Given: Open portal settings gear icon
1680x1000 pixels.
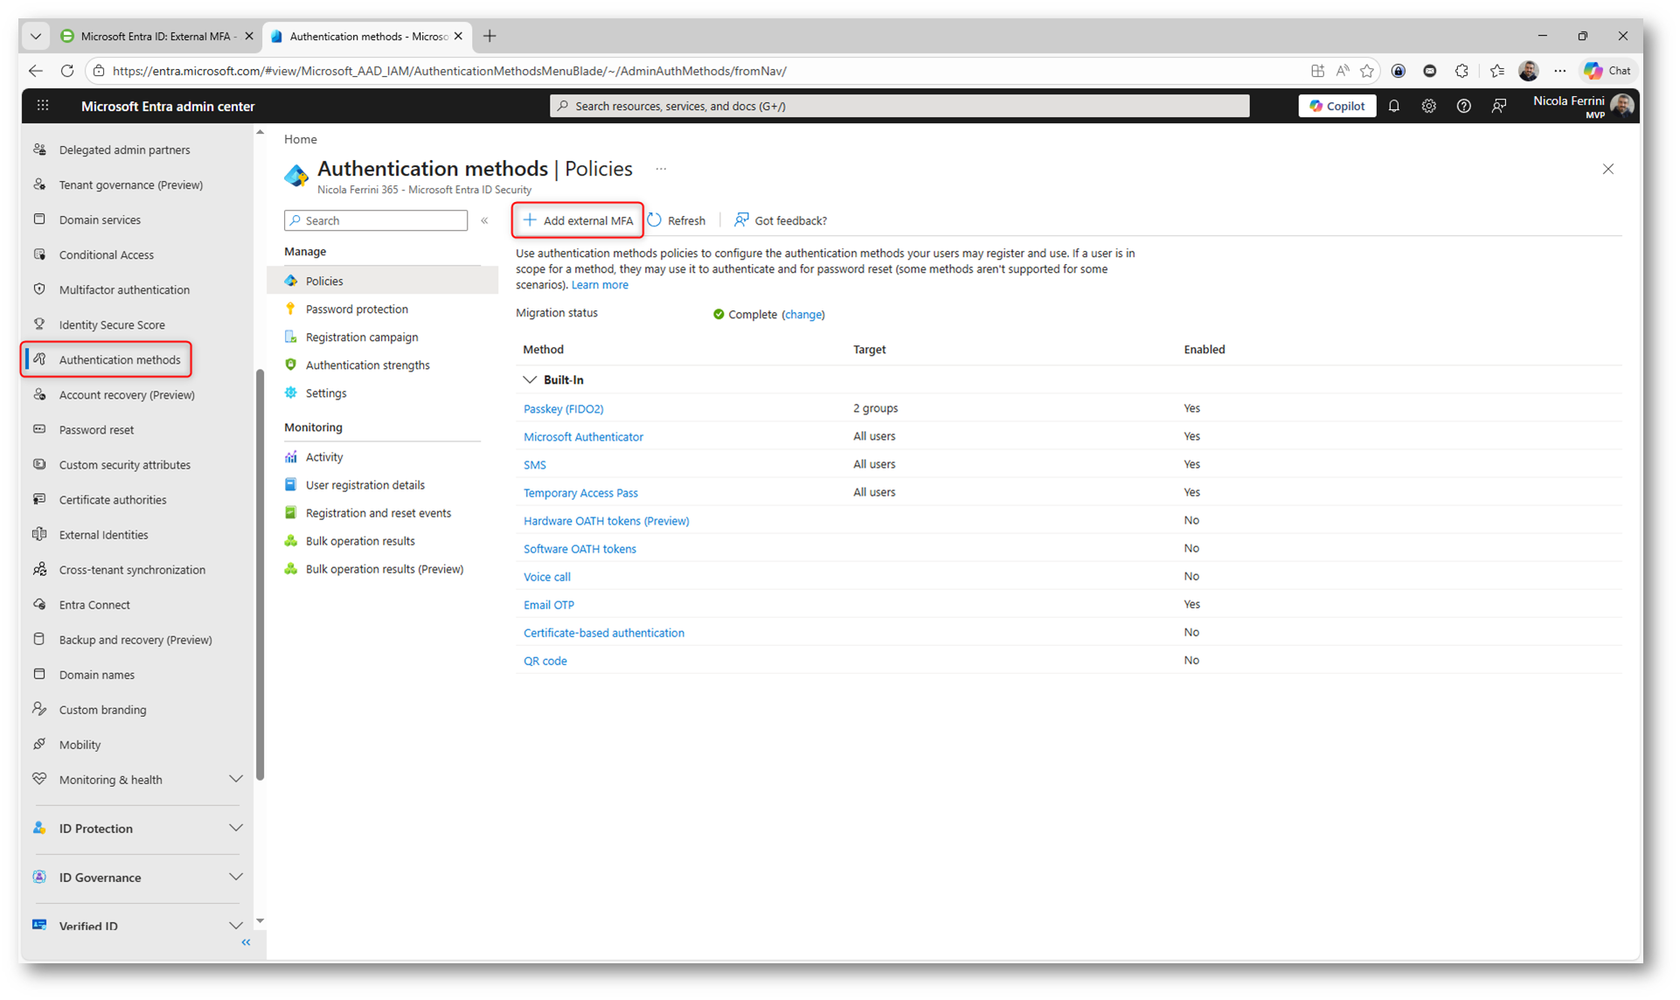Looking at the screenshot, I should click(x=1428, y=106).
